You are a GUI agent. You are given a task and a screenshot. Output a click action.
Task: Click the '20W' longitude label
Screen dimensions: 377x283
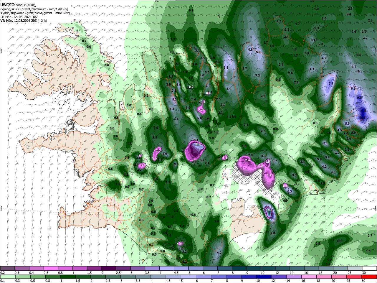click(157, 1)
